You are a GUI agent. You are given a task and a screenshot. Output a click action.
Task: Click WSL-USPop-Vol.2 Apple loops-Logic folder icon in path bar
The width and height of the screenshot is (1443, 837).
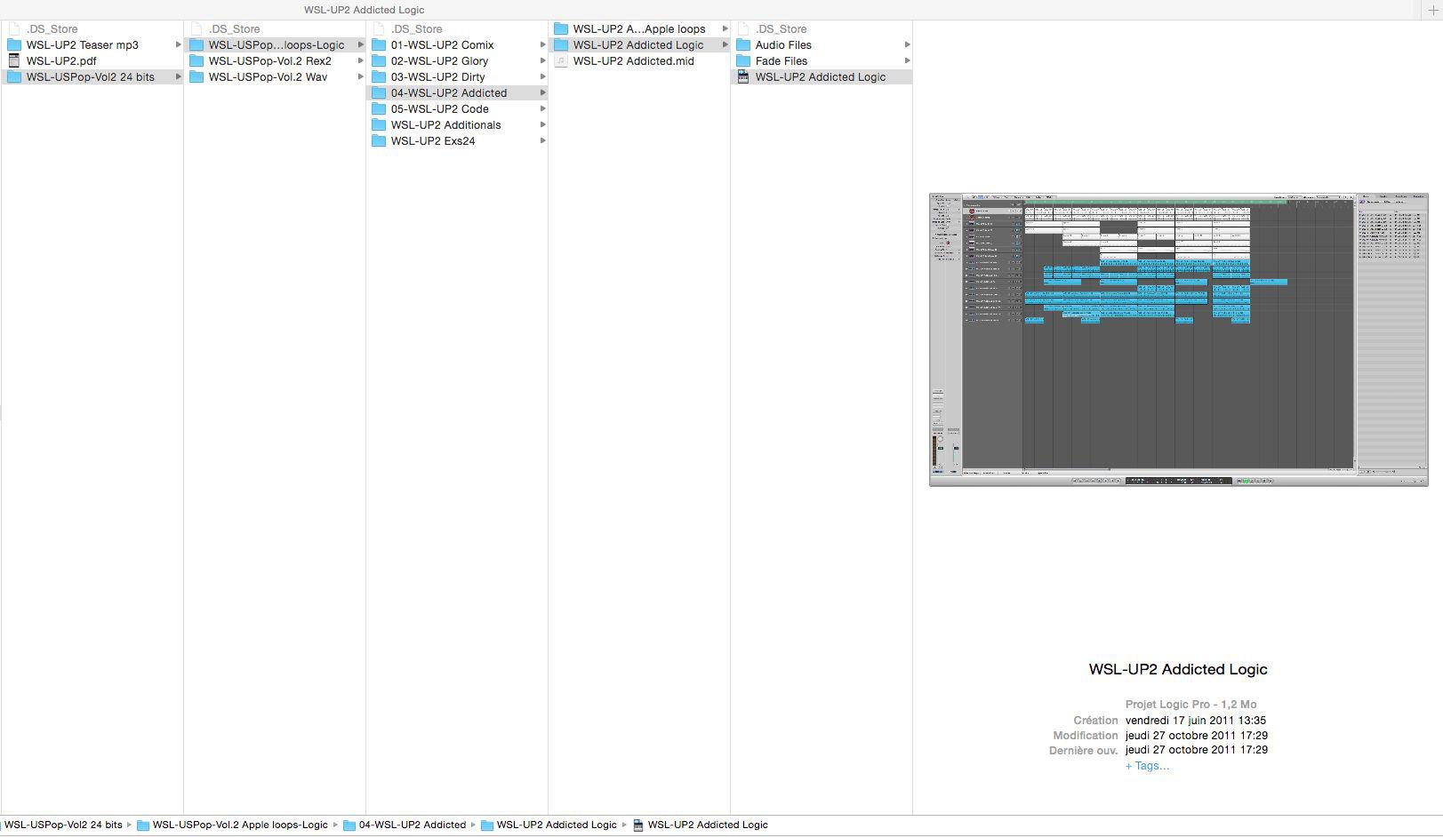tap(143, 825)
